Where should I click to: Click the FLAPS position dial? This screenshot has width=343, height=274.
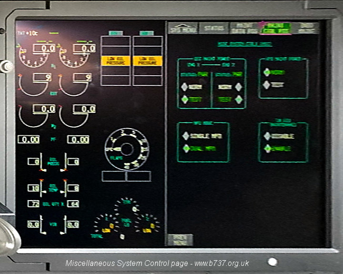pos(127,149)
